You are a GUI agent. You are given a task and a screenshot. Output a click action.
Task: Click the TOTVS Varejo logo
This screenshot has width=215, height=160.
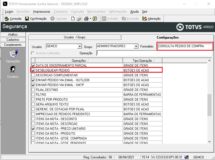pyautogui.click(x=195, y=27)
